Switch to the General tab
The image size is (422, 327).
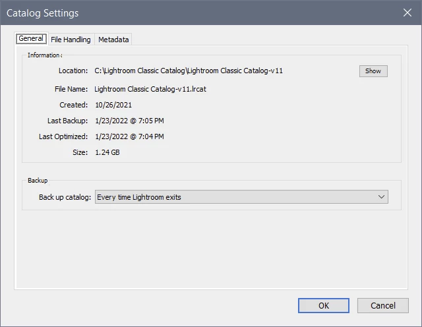click(x=31, y=39)
